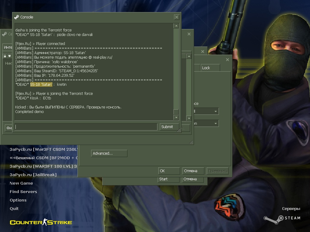The image size is (310, 232).
Task: Switch to the Lock tab
Action: (x=210, y=68)
